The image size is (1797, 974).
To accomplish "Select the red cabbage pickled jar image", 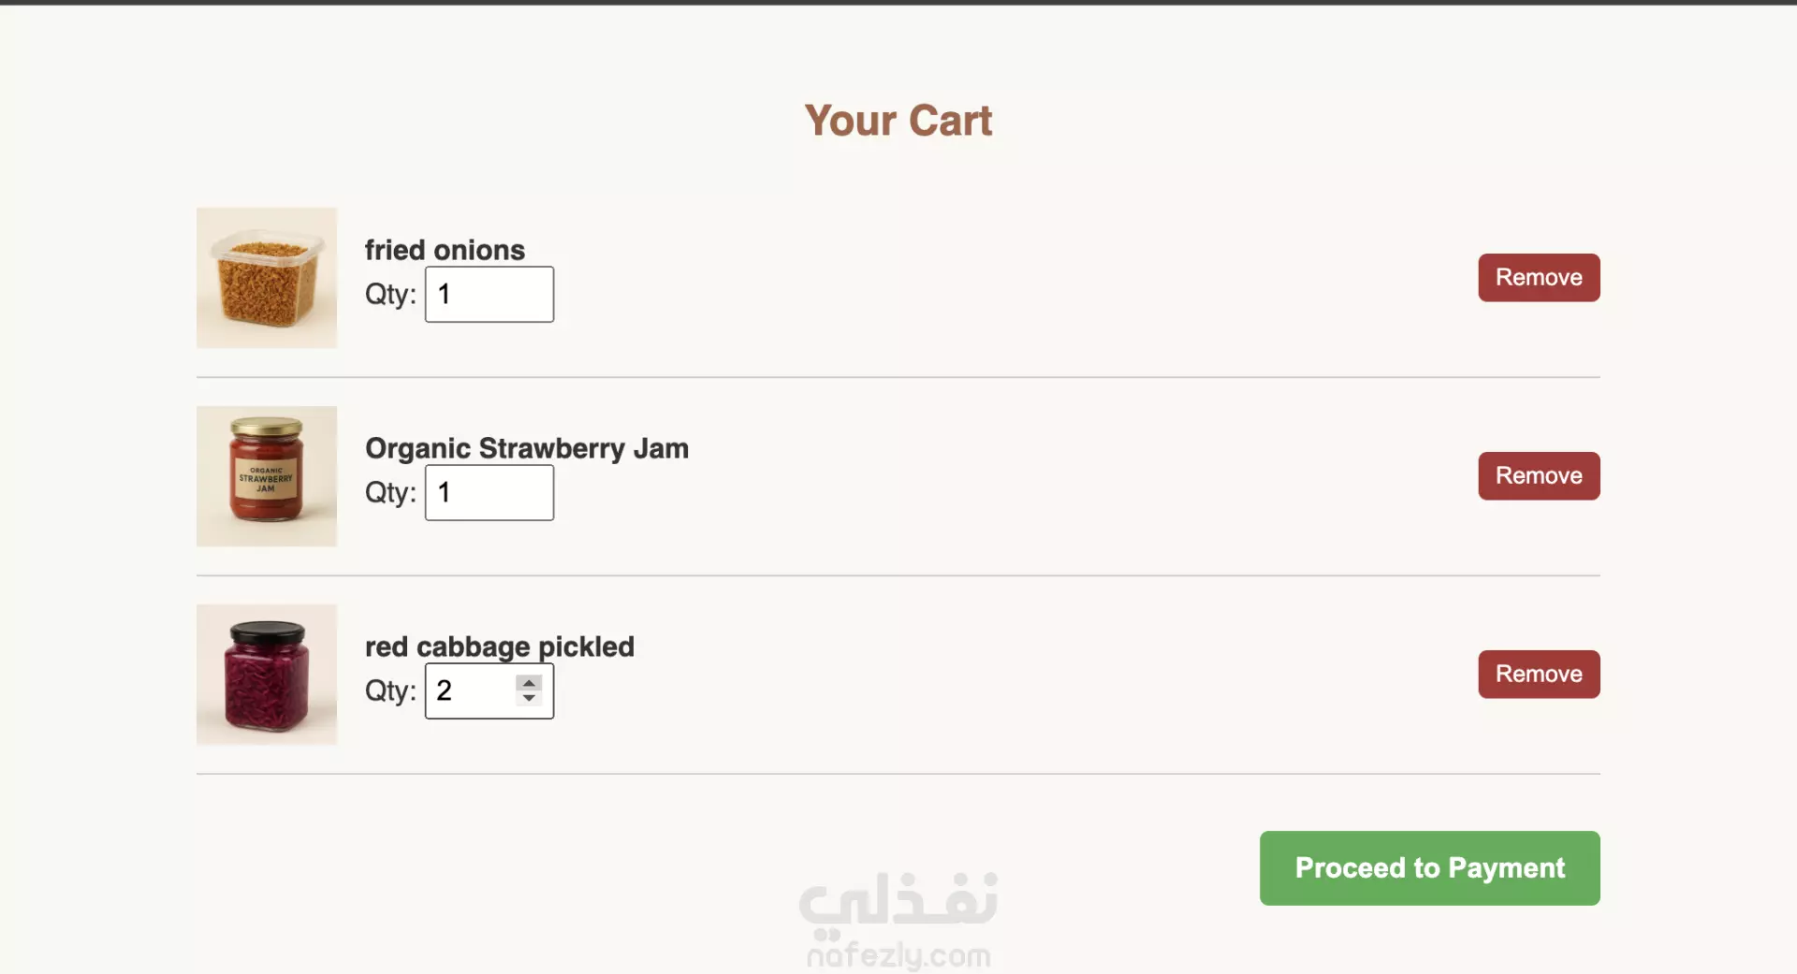I will pos(267,675).
